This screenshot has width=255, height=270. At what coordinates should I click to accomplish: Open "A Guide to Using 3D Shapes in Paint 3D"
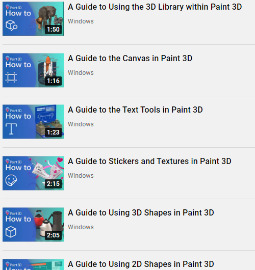coord(141,212)
